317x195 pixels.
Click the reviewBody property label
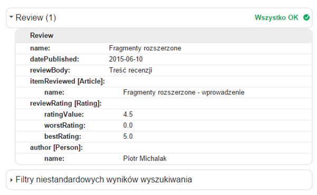pyautogui.click(x=50, y=70)
